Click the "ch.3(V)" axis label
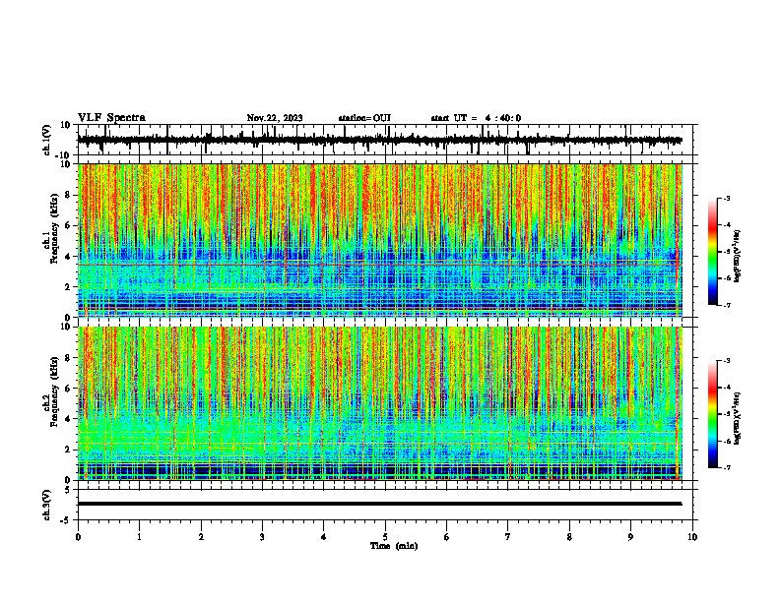Viewport: 780px width, 602px height. click(47, 505)
